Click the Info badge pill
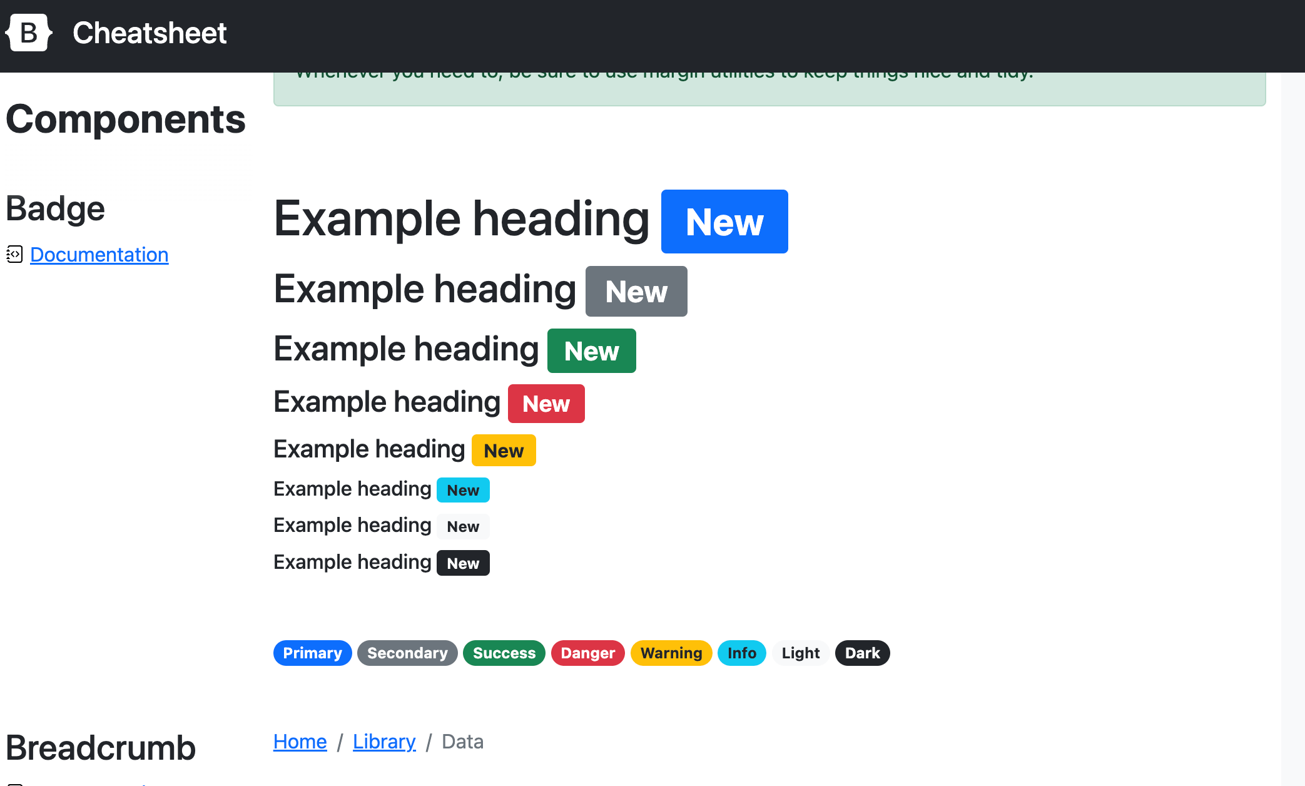Viewport: 1305px width, 786px height. [741, 653]
